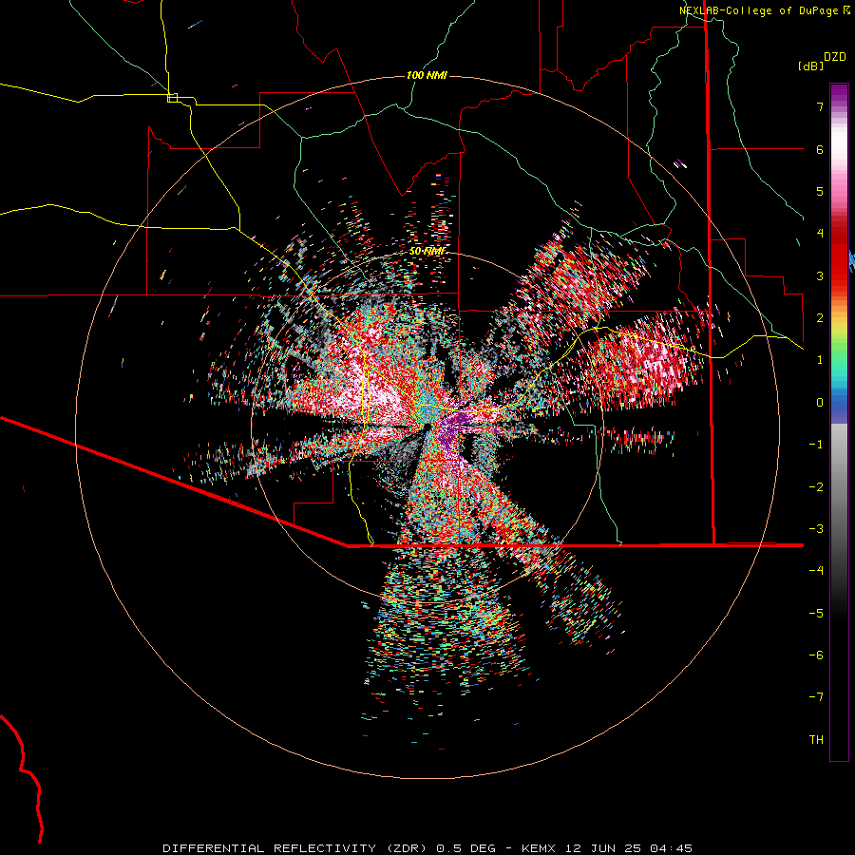This screenshot has height=855, width=855.
Task: Click the 4 value on the scale
Action: click(820, 234)
